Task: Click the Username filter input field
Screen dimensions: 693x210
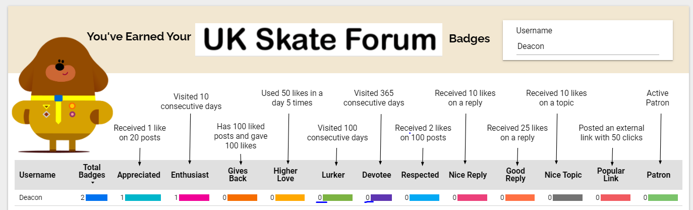Action: [x=587, y=46]
